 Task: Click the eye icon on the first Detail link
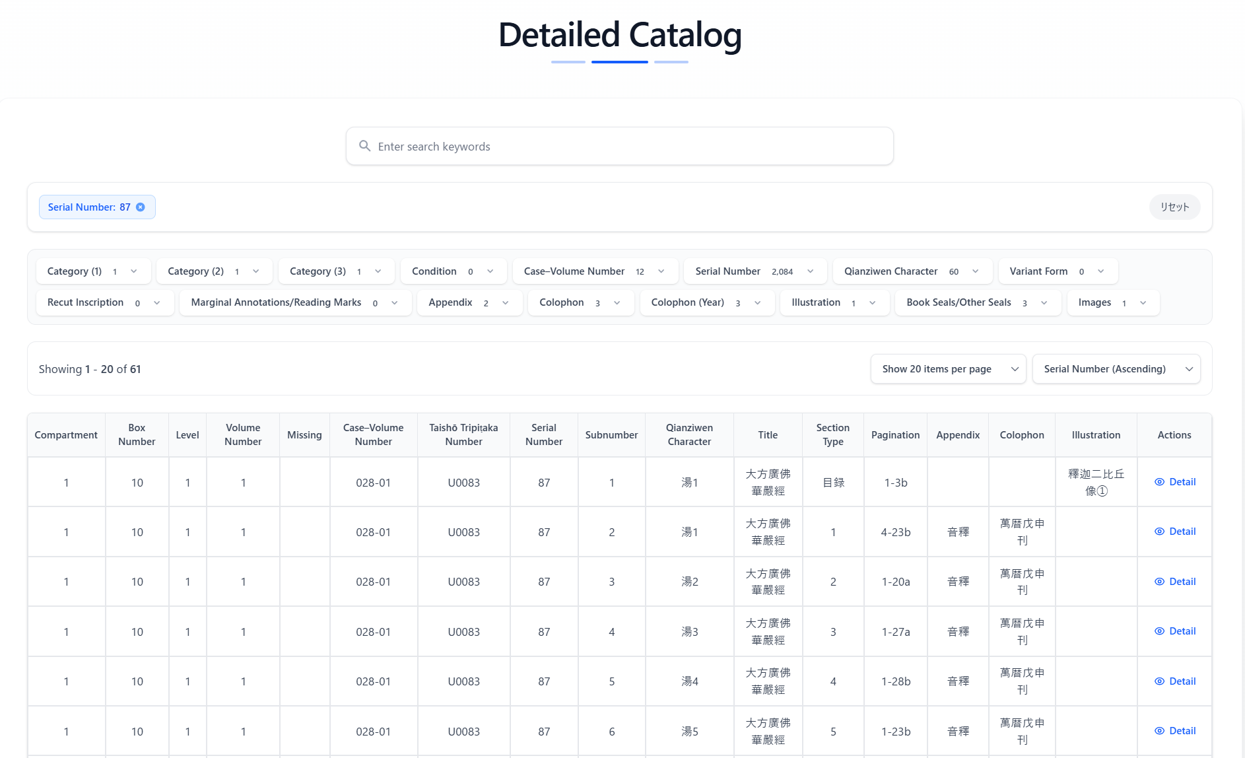1159,482
